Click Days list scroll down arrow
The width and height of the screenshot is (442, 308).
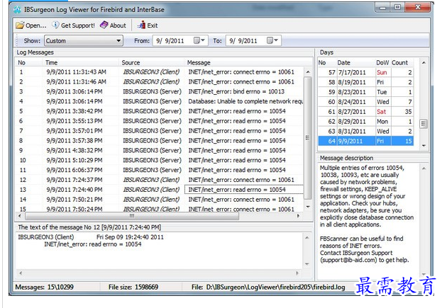(x=424, y=145)
